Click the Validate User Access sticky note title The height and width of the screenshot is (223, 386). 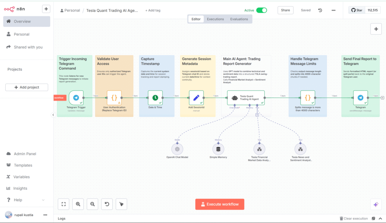pyautogui.click(x=108, y=61)
